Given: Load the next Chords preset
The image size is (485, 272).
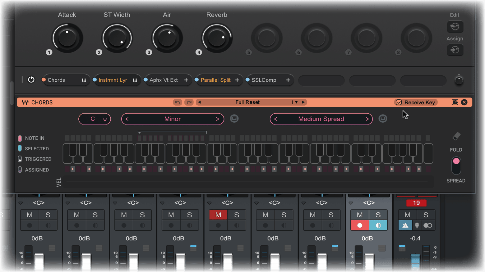Looking at the screenshot, I should pyautogui.click(x=303, y=102).
